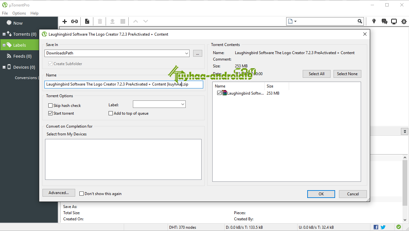The width and height of the screenshot is (409, 231).
Task: Click DHT: 370 nodes status text
Action: click(x=182, y=227)
